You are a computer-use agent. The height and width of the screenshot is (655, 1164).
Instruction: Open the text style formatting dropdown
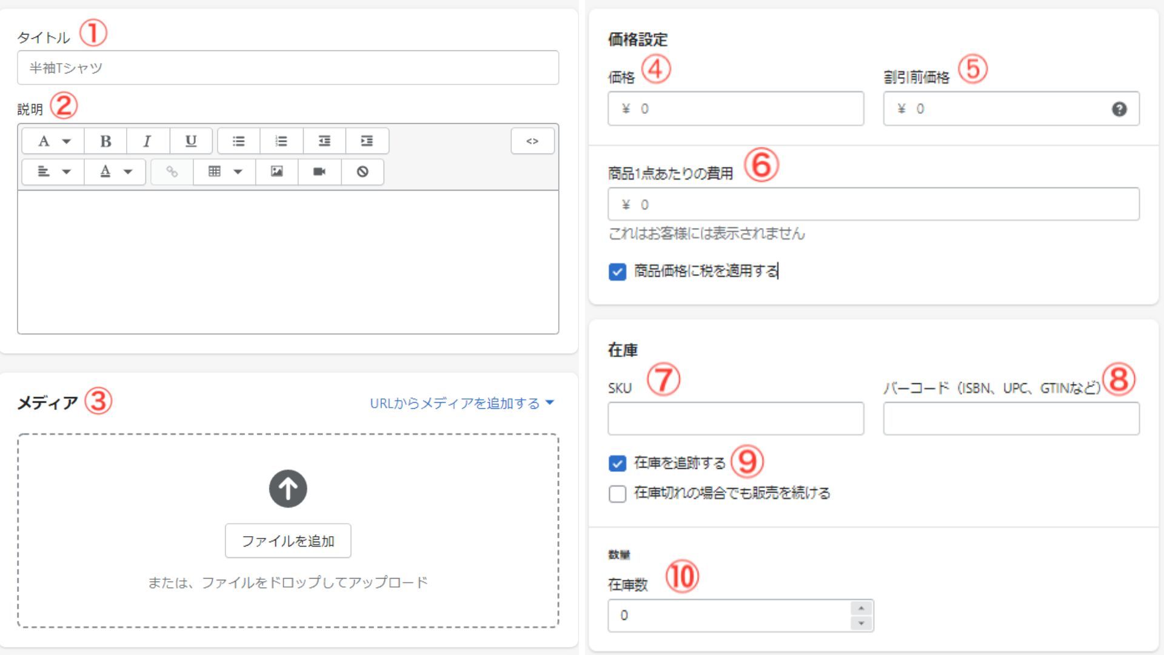[53, 141]
